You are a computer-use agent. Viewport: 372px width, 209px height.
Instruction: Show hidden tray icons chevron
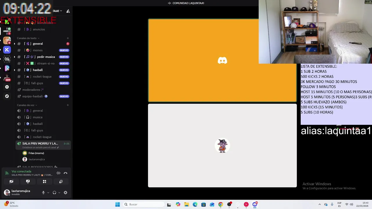(x=320, y=204)
